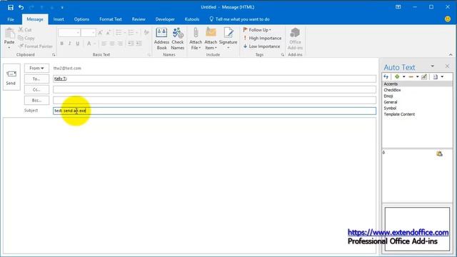Center align text
The image size is (457, 257).
(112, 44)
